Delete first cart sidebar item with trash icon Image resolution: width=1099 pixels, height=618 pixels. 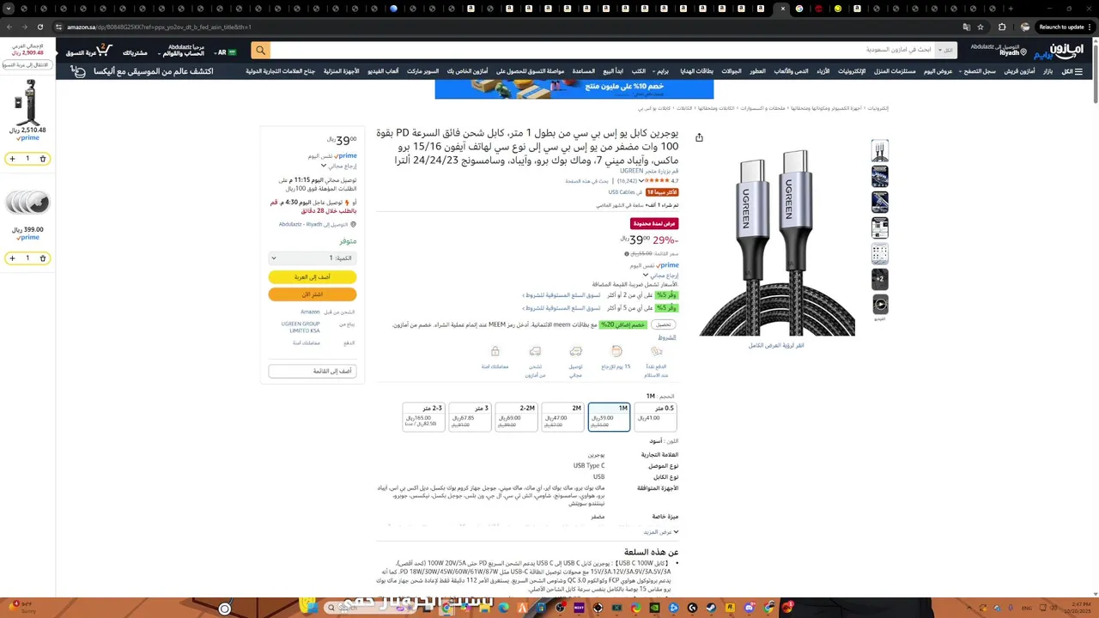click(43, 159)
